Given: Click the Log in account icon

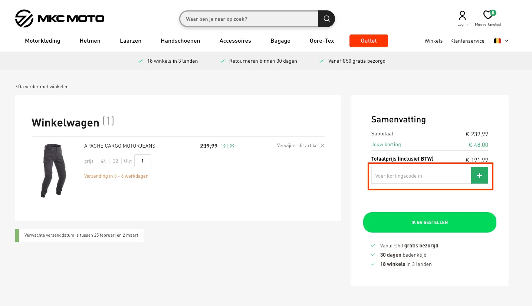Looking at the screenshot, I should [462, 15].
